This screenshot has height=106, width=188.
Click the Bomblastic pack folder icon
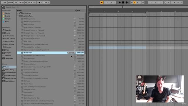22,53
